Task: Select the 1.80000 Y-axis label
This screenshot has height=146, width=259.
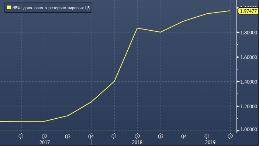Action: (249, 33)
